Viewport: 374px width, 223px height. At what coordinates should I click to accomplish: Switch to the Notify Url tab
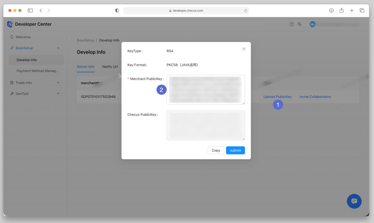110,67
